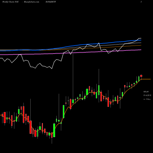Screen dimensions: 153x153
Task: Click the latest red candlestick at chart's right end
Action: click(141, 76)
